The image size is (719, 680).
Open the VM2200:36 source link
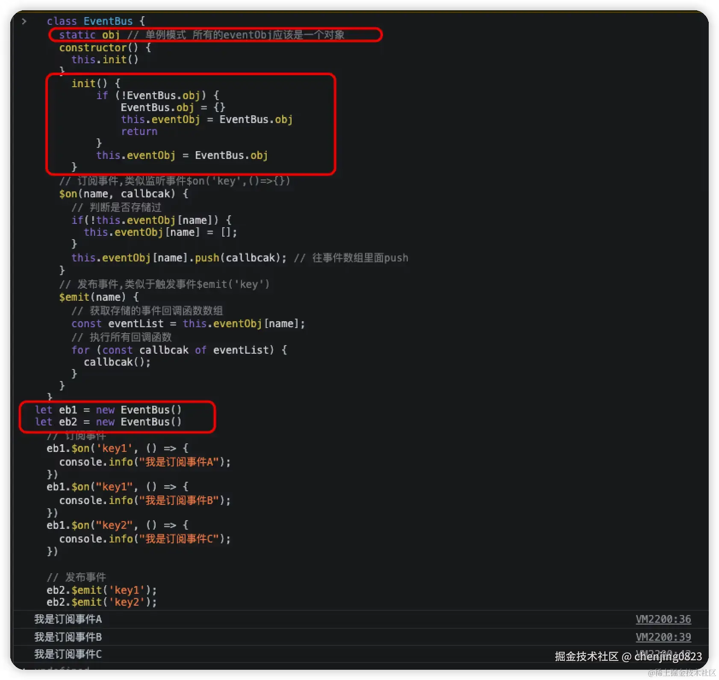[x=663, y=619]
